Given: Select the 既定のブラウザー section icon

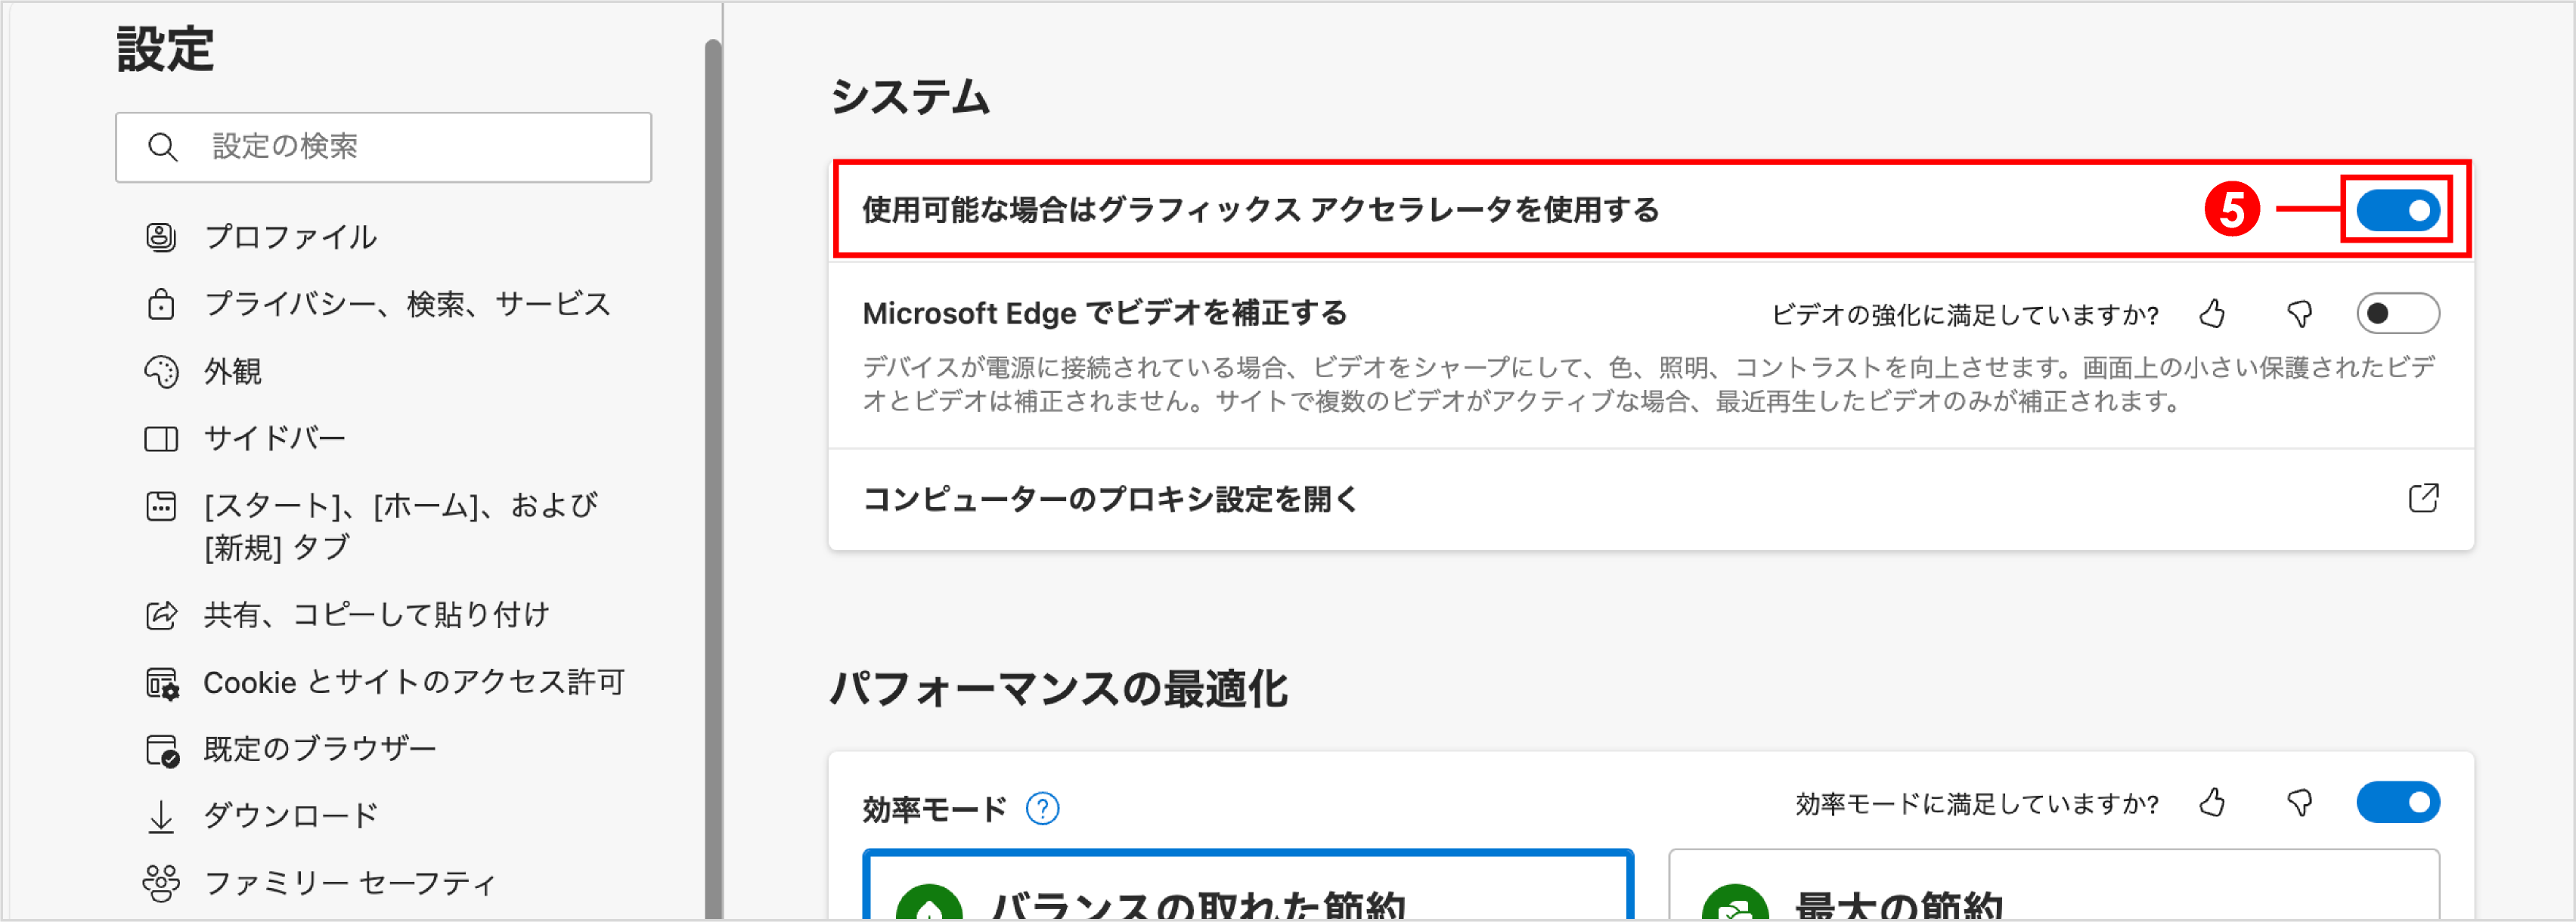Looking at the screenshot, I should [160, 748].
